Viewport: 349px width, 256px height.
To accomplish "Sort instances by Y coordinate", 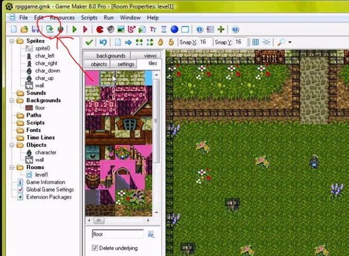I will (x=150, y=42).
